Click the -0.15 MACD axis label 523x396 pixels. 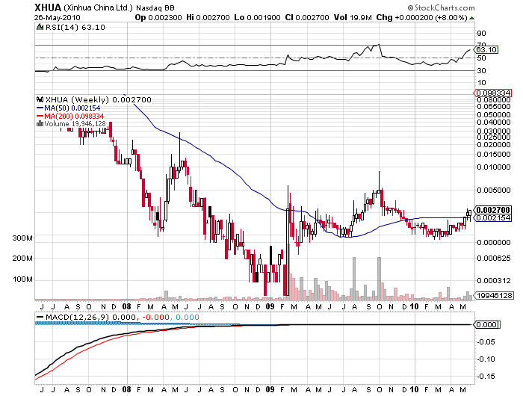pyautogui.click(x=486, y=377)
